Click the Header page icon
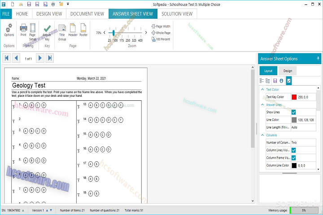 coord(73,30)
